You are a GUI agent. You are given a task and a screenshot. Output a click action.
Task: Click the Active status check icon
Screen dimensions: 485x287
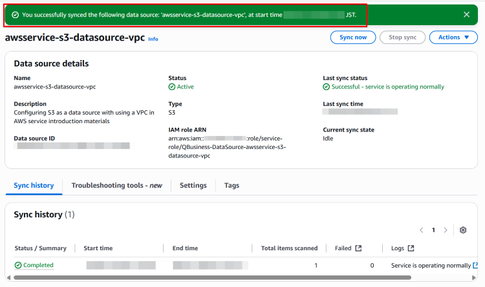click(x=171, y=87)
